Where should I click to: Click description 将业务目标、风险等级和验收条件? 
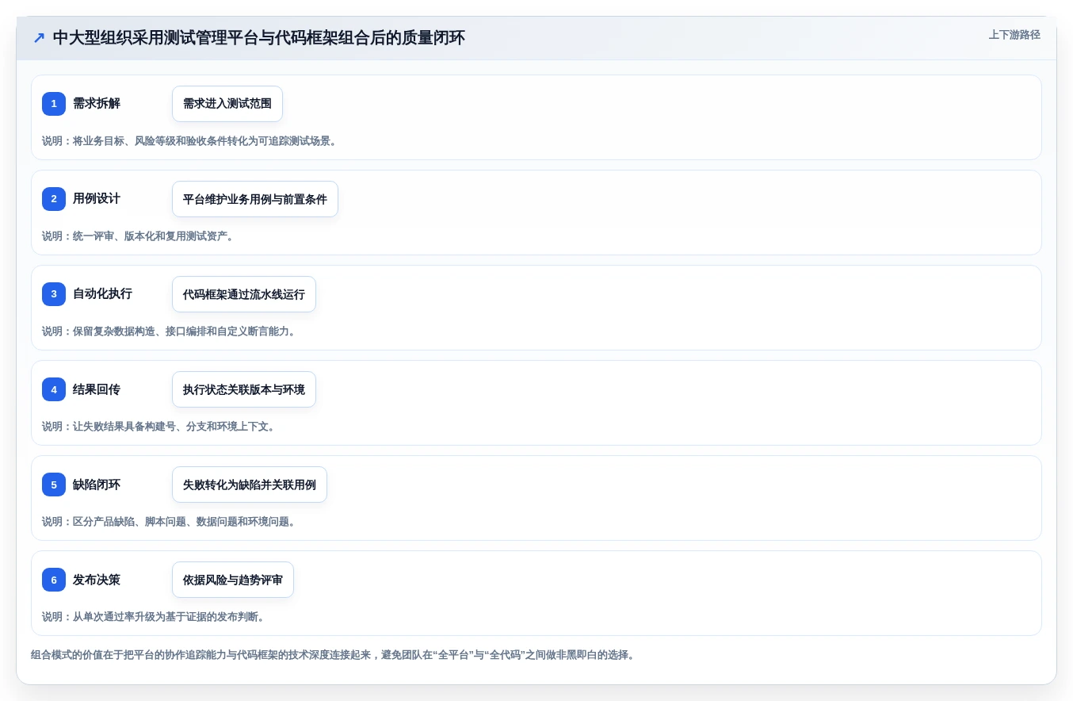(x=189, y=141)
